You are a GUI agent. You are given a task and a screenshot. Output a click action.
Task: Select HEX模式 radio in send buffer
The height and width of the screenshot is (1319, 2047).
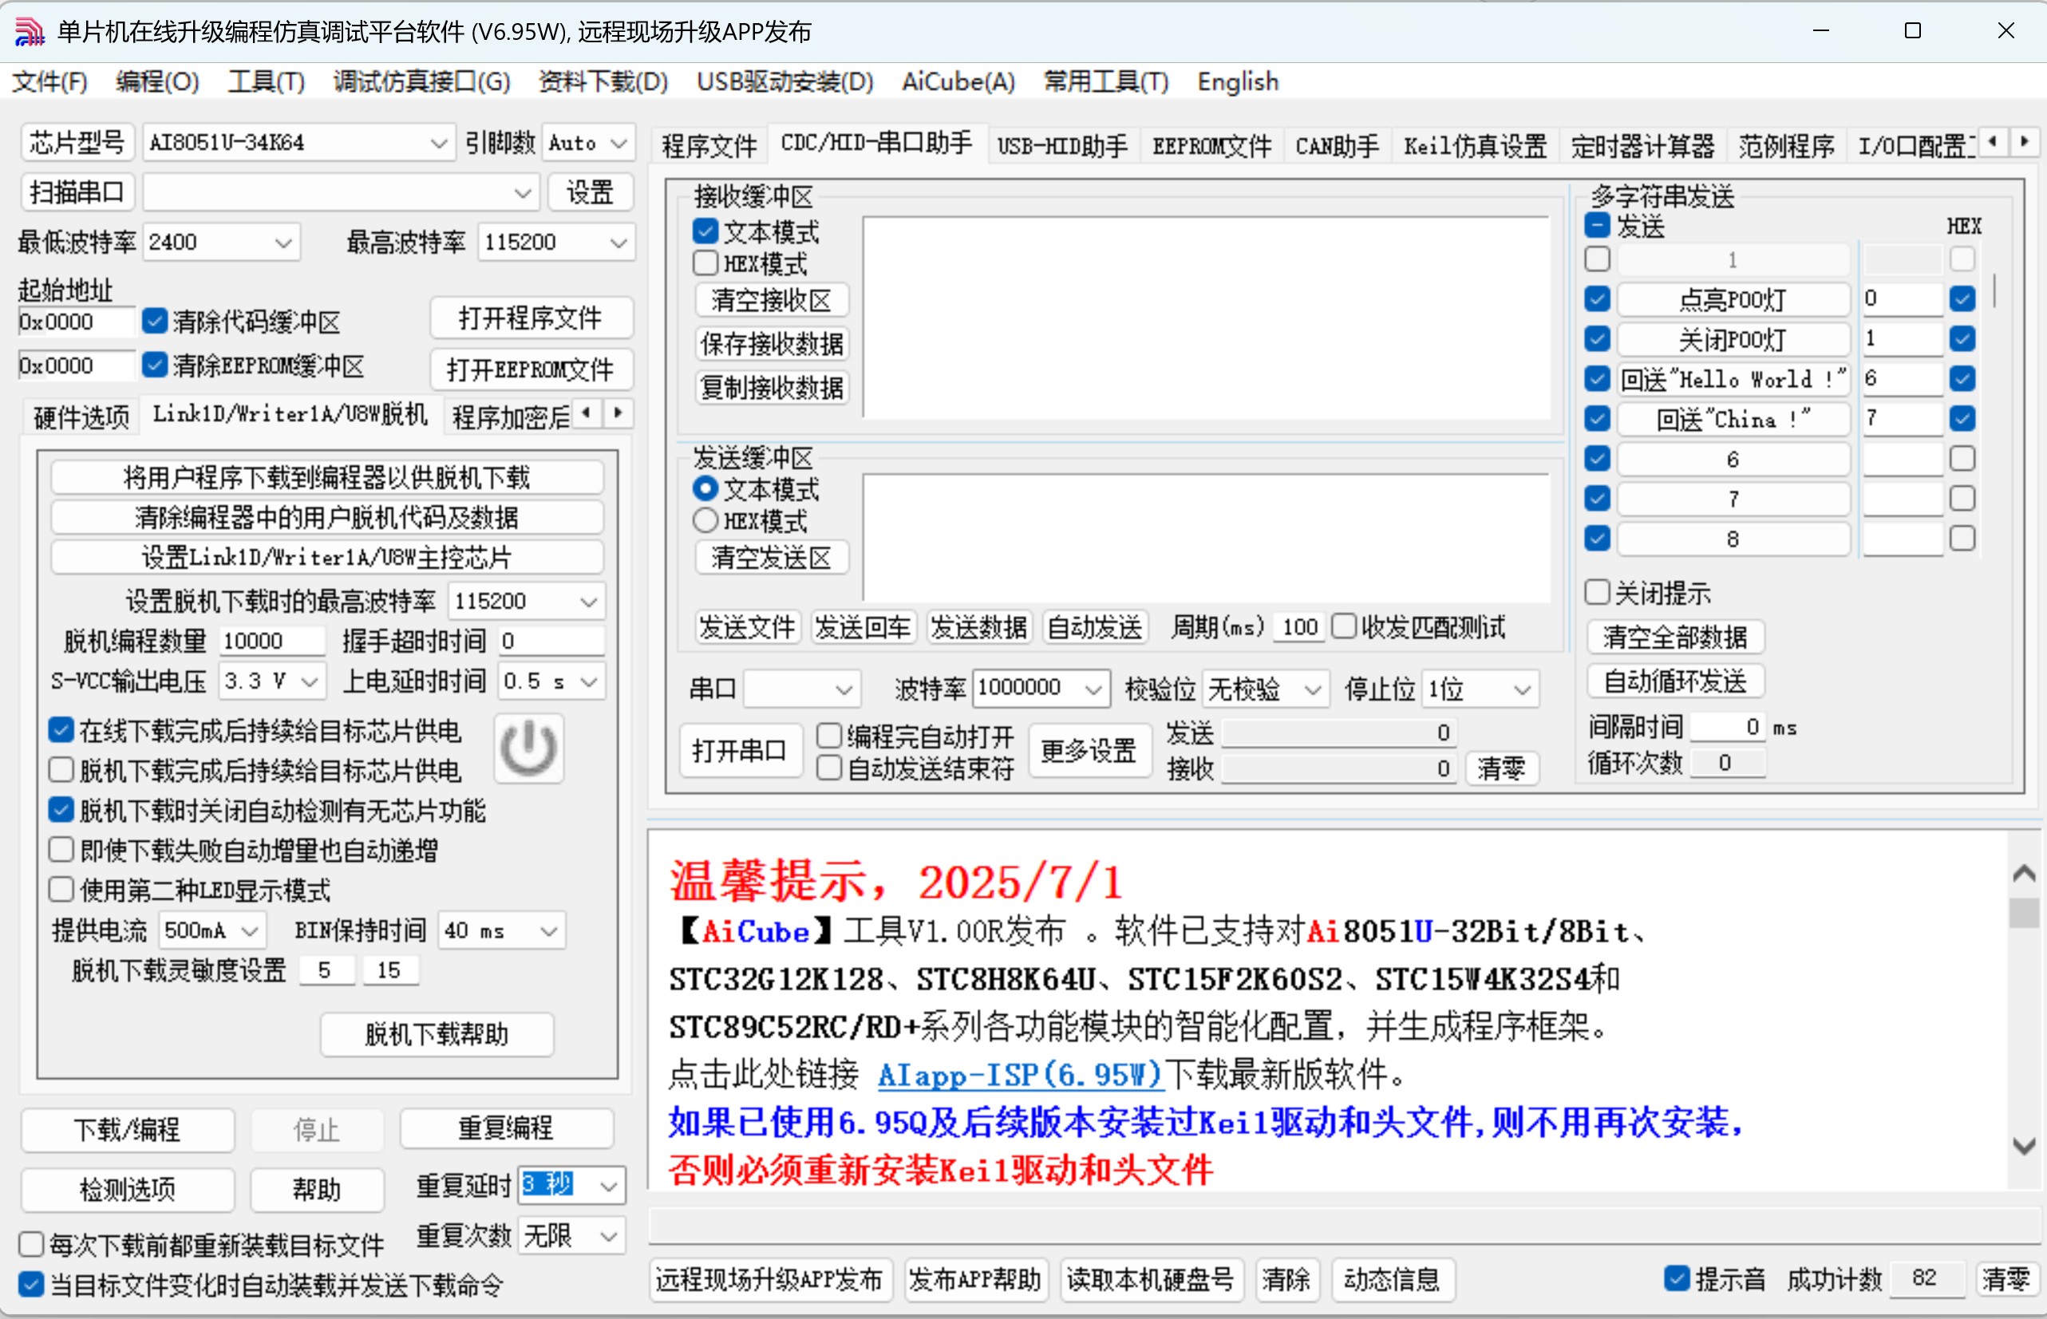705,520
